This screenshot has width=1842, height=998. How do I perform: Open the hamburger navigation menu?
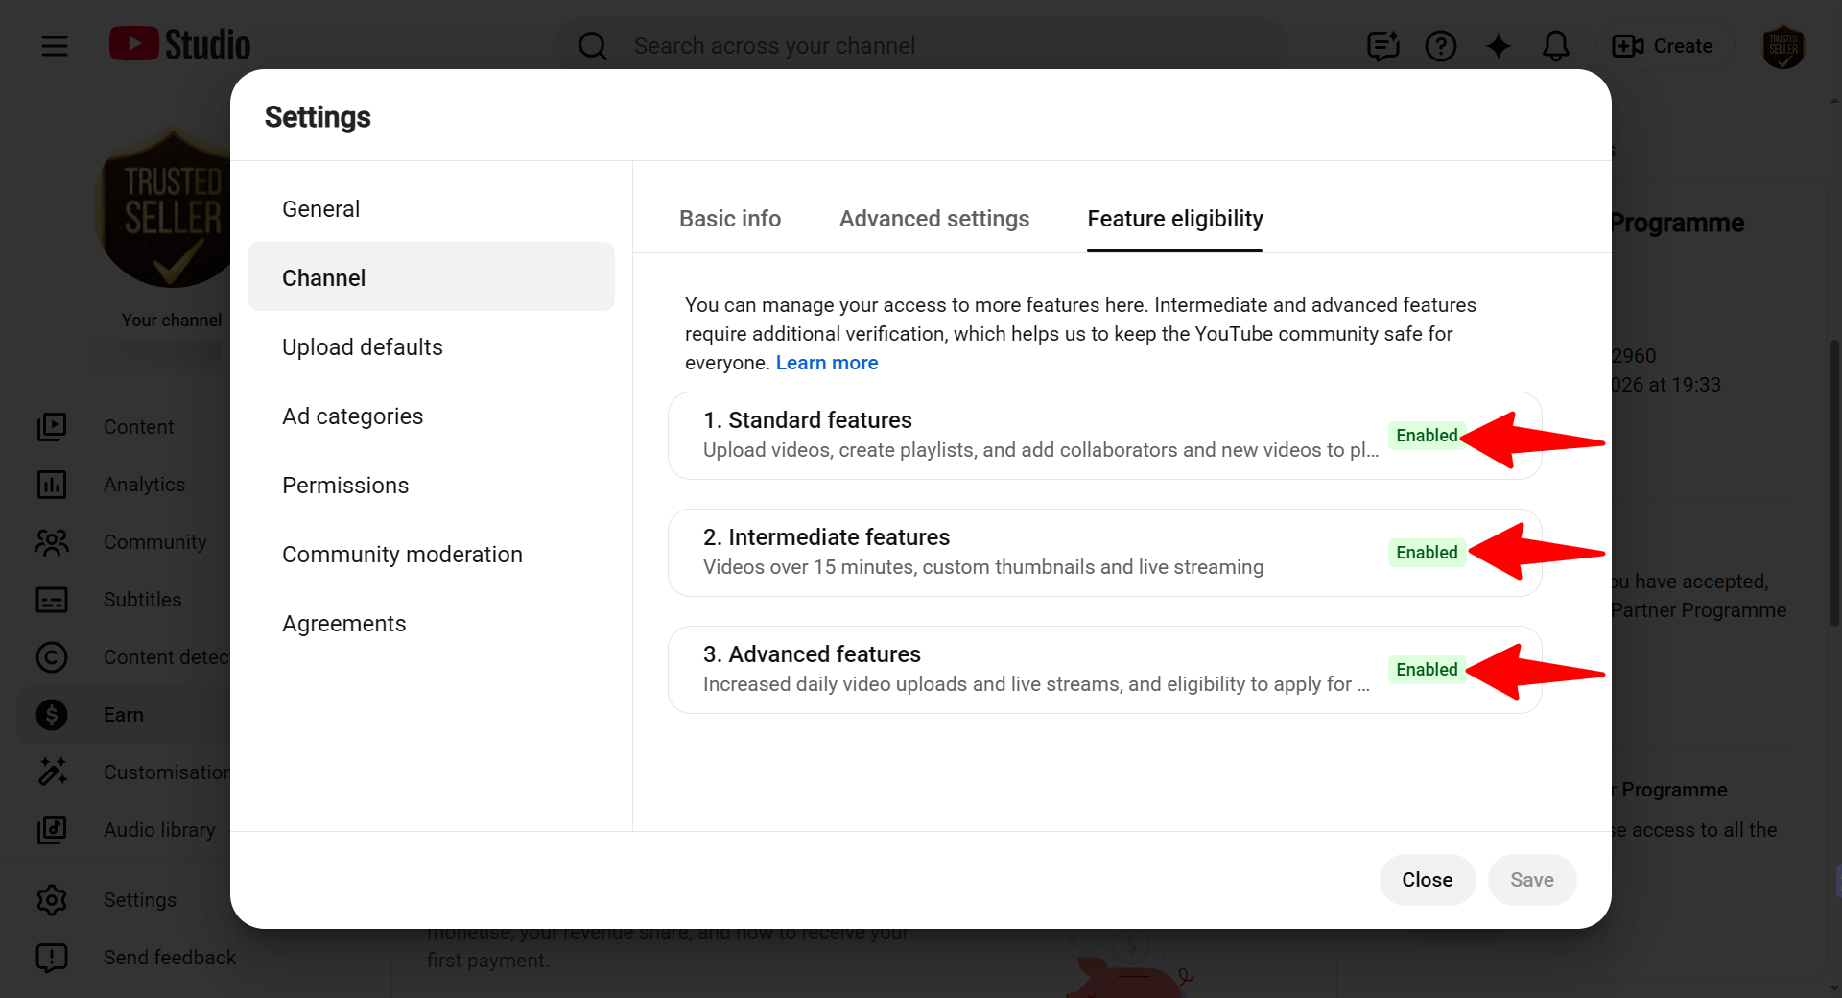click(55, 45)
